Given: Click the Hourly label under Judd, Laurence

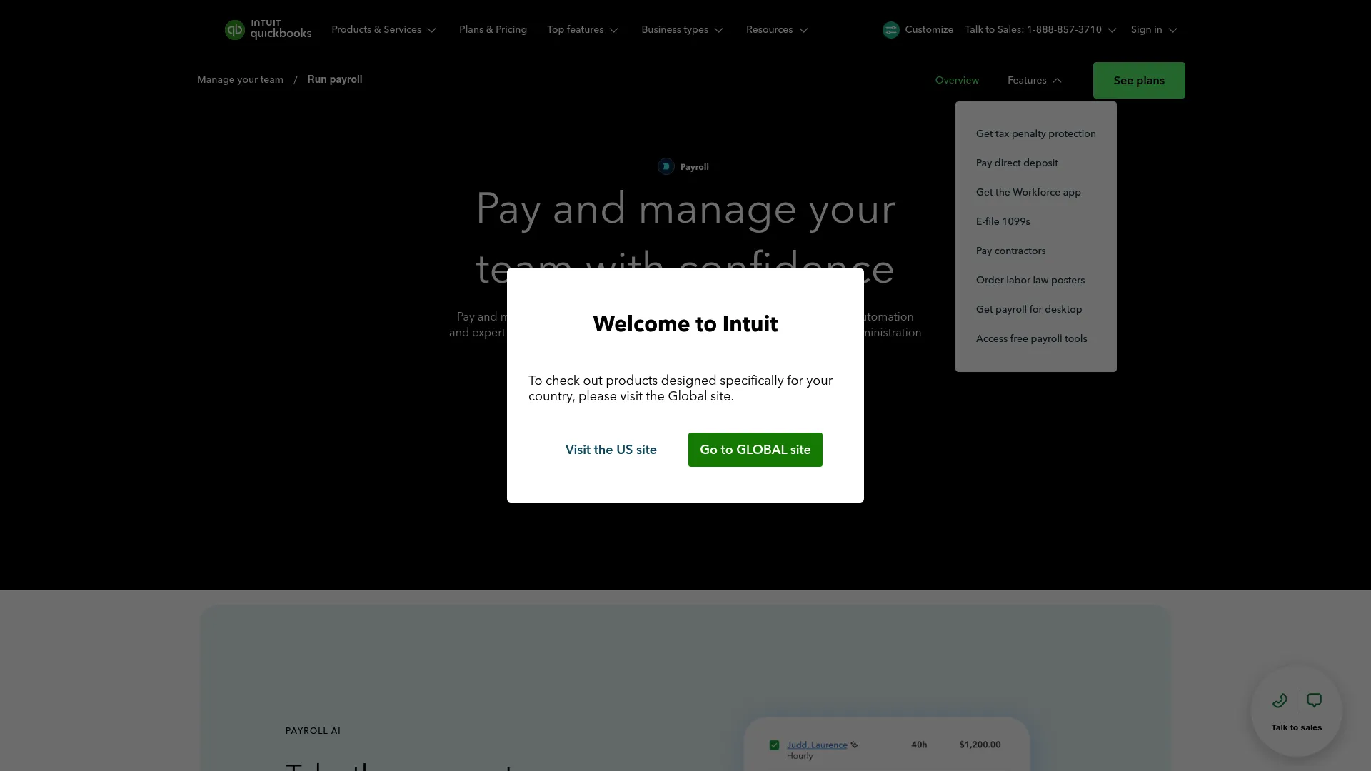Looking at the screenshot, I should pyautogui.click(x=800, y=756).
